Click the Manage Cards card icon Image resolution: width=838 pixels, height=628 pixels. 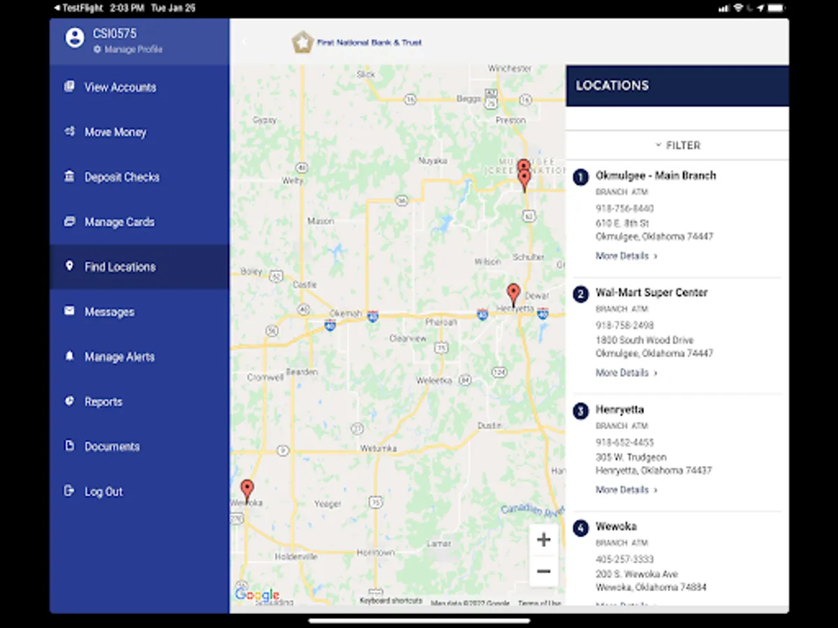coord(69,221)
